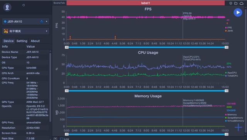
Task: Click the Memory Usage chart title
Action: click(x=148, y=96)
